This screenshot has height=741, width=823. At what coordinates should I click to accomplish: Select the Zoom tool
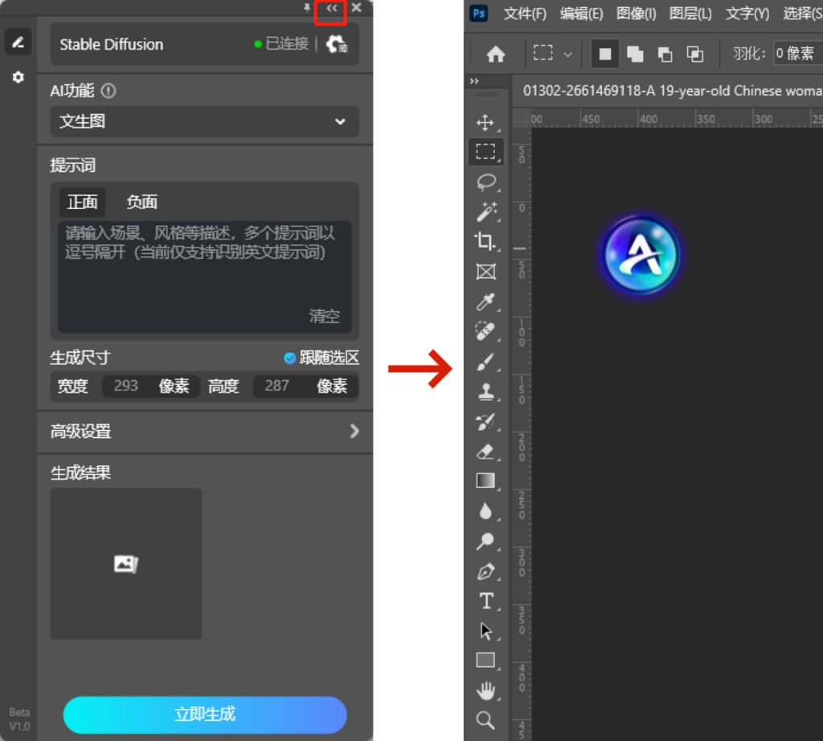click(485, 721)
